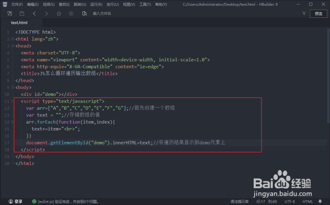
Task: Click the 预览 preview button
Action: point(318,14)
